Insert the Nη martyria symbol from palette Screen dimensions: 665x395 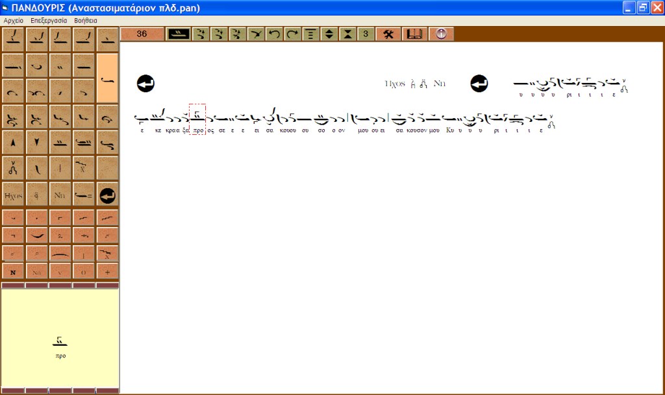tap(60, 195)
